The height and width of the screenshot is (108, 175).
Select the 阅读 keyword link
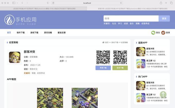point(126,23)
